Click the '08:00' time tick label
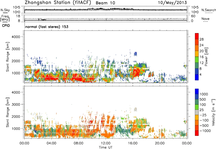Image resolution: width=216 pixels, height=149 pixels. pyautogui.click(x=79, y=143)
